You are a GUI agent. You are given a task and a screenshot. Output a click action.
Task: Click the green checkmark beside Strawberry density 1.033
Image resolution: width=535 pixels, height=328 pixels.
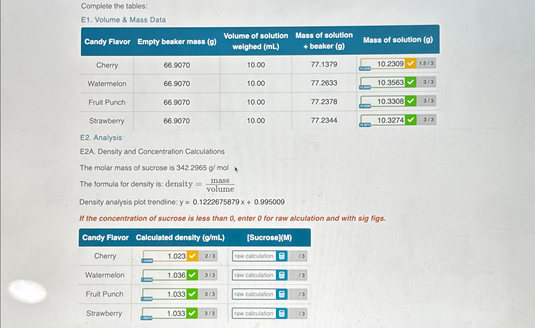(192, 313)
